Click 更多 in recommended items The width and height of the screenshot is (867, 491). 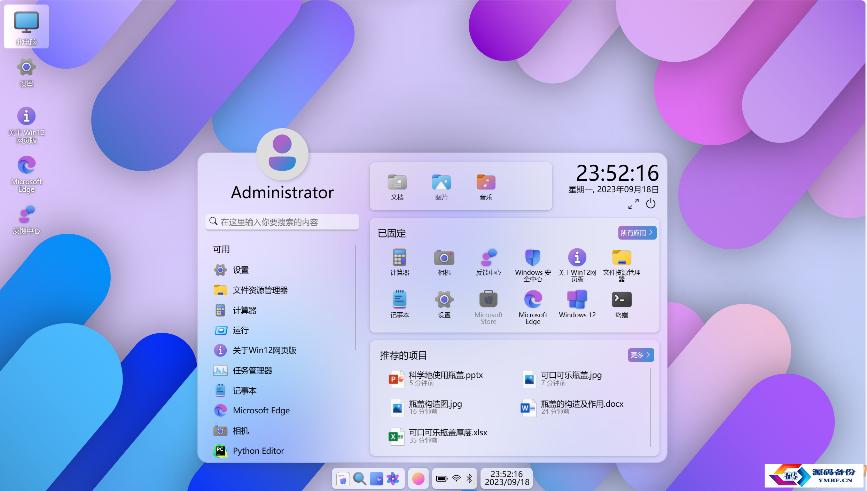click(x=641, y=355)
